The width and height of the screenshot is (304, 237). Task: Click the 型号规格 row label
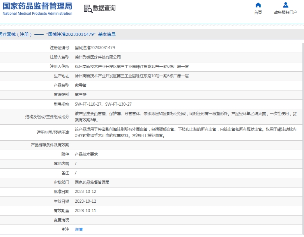point(61,104)
